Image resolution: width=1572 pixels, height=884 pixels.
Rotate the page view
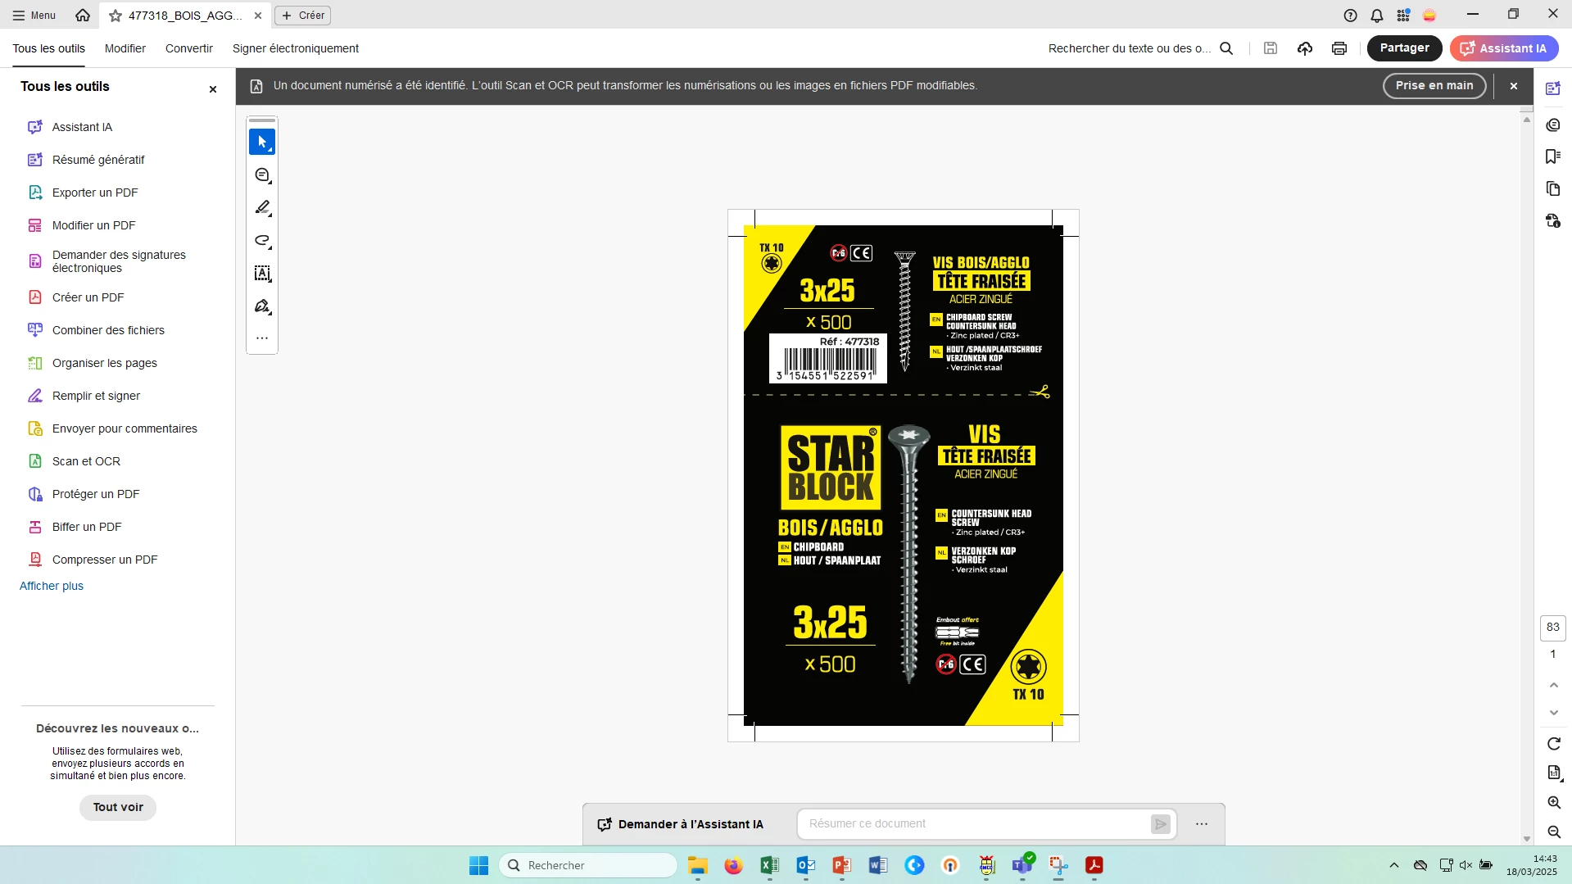(x=1553, y=744)
